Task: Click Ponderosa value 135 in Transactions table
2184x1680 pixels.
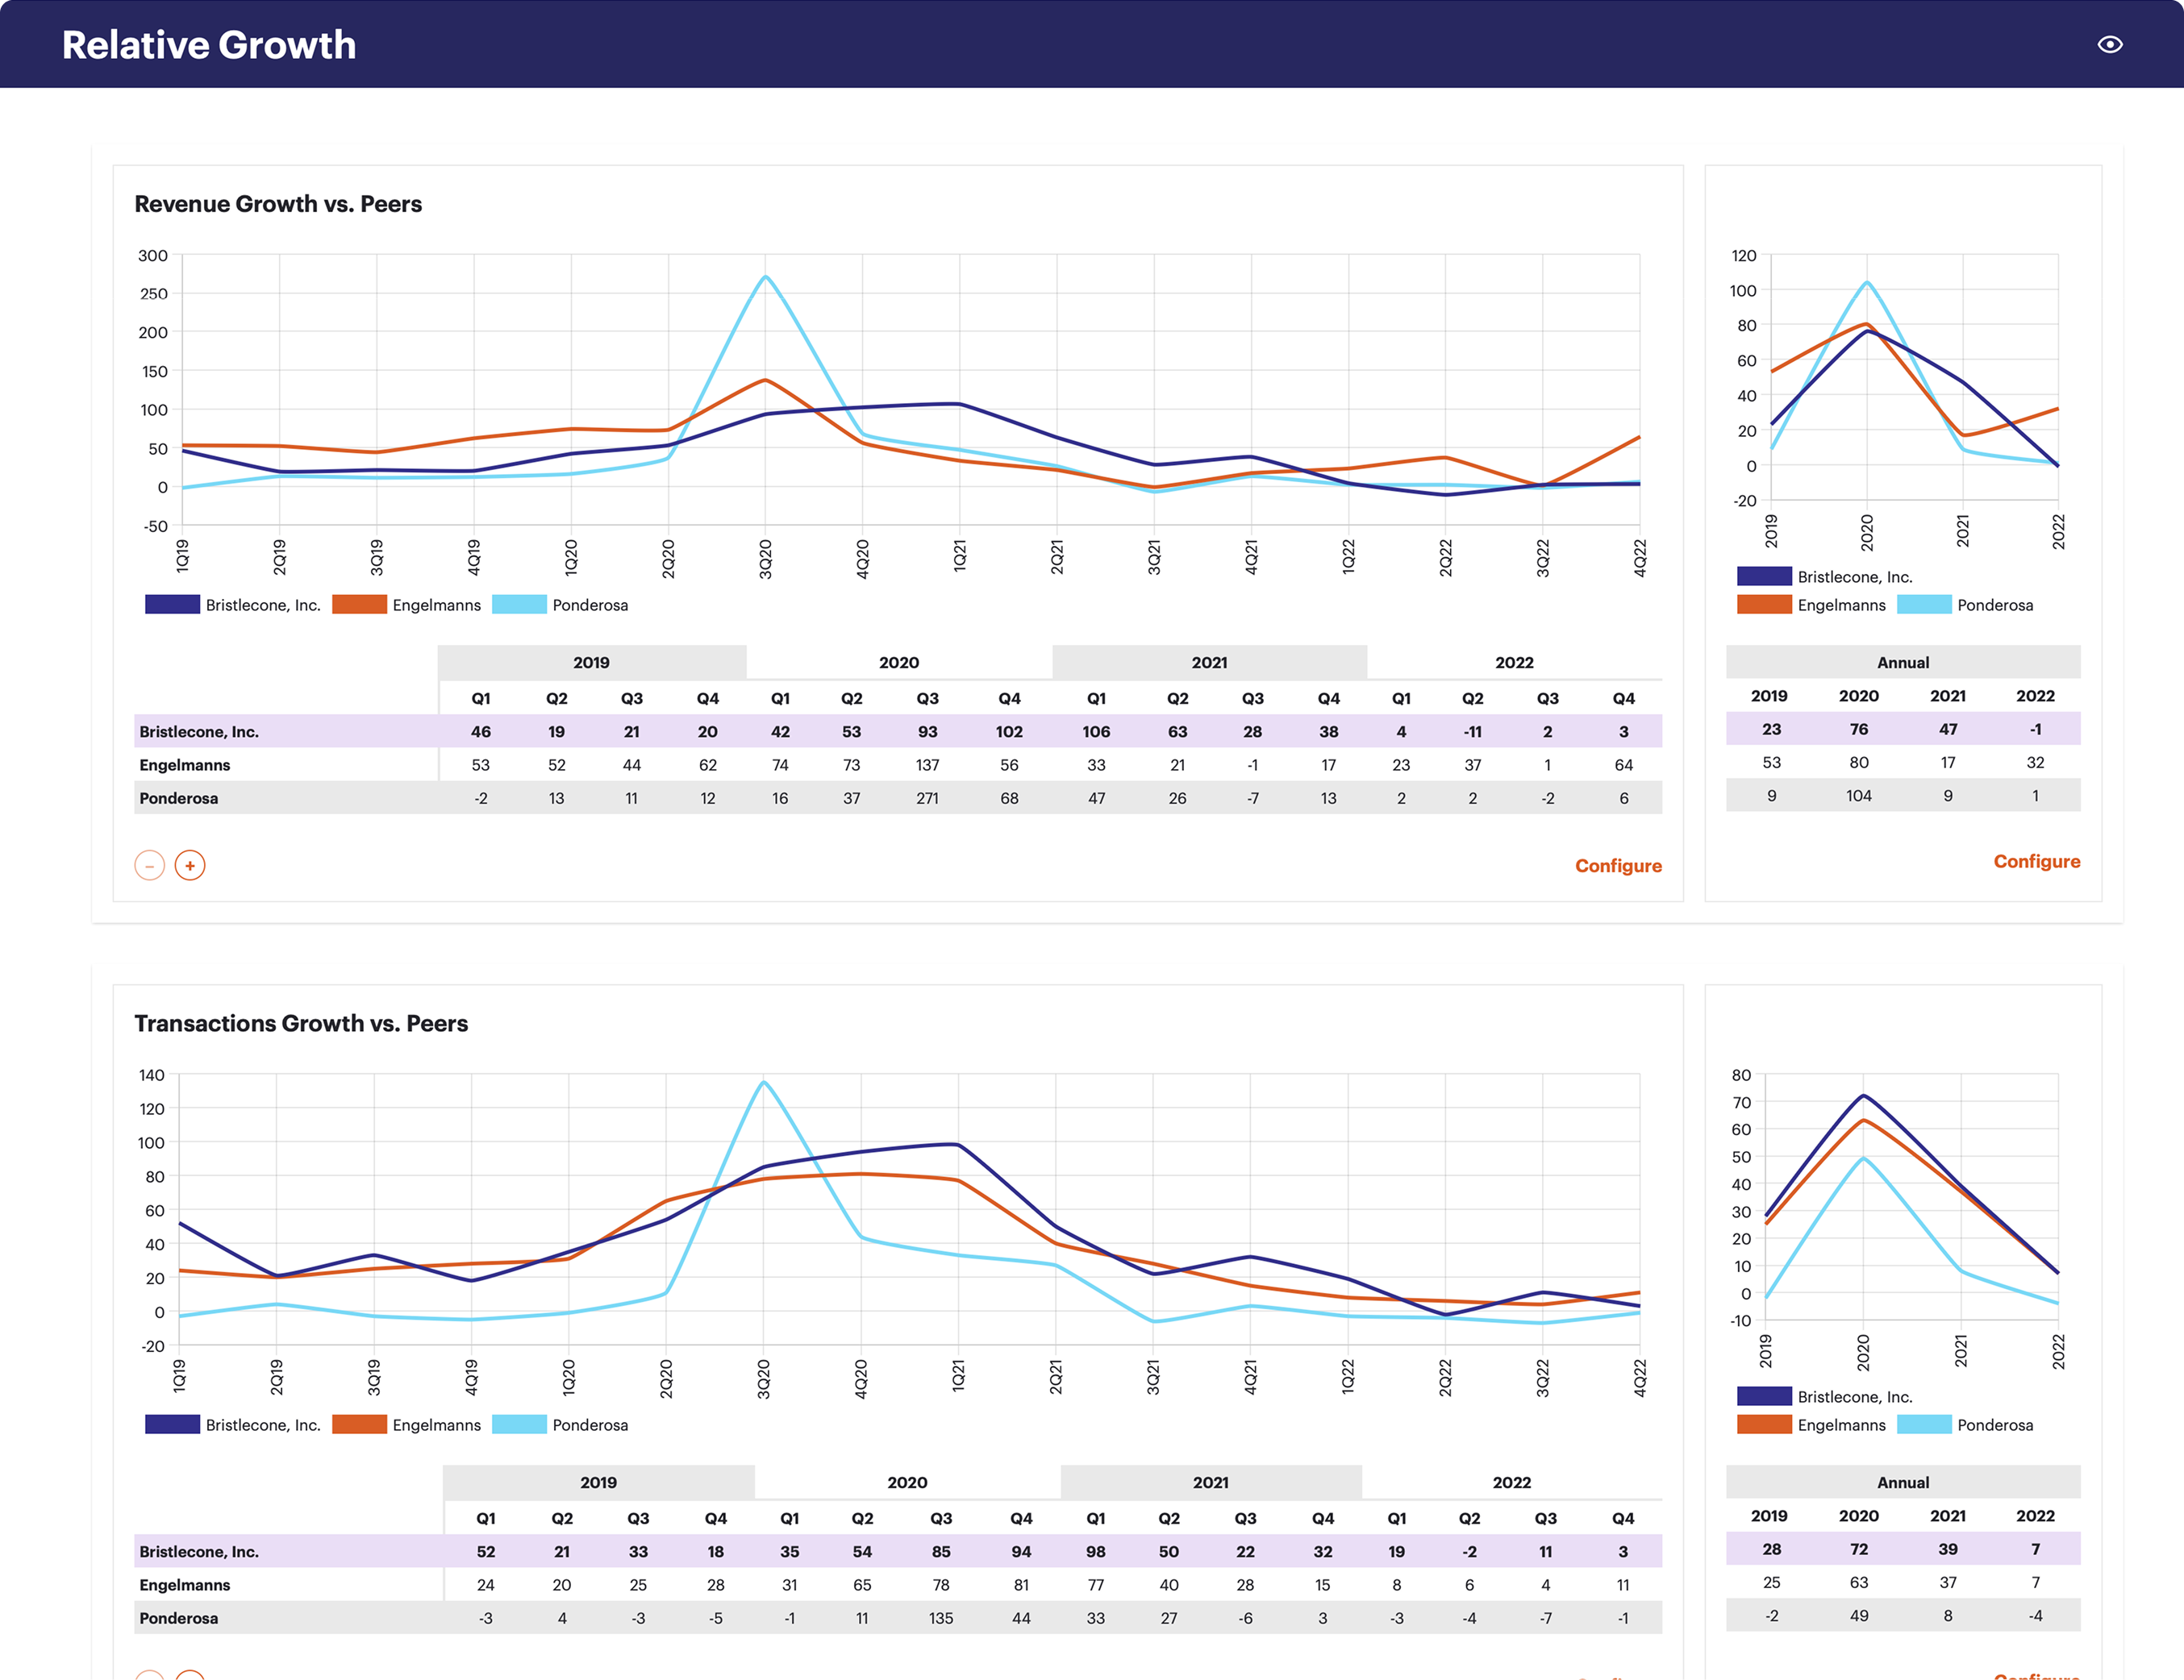Action: tap(941, 1617)
